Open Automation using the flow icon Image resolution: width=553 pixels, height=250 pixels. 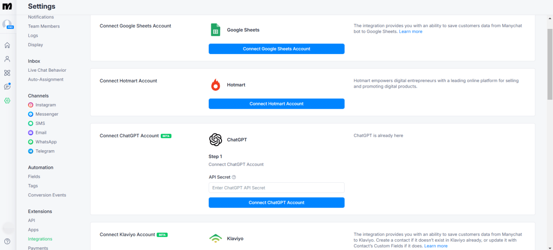coord(7,73)
